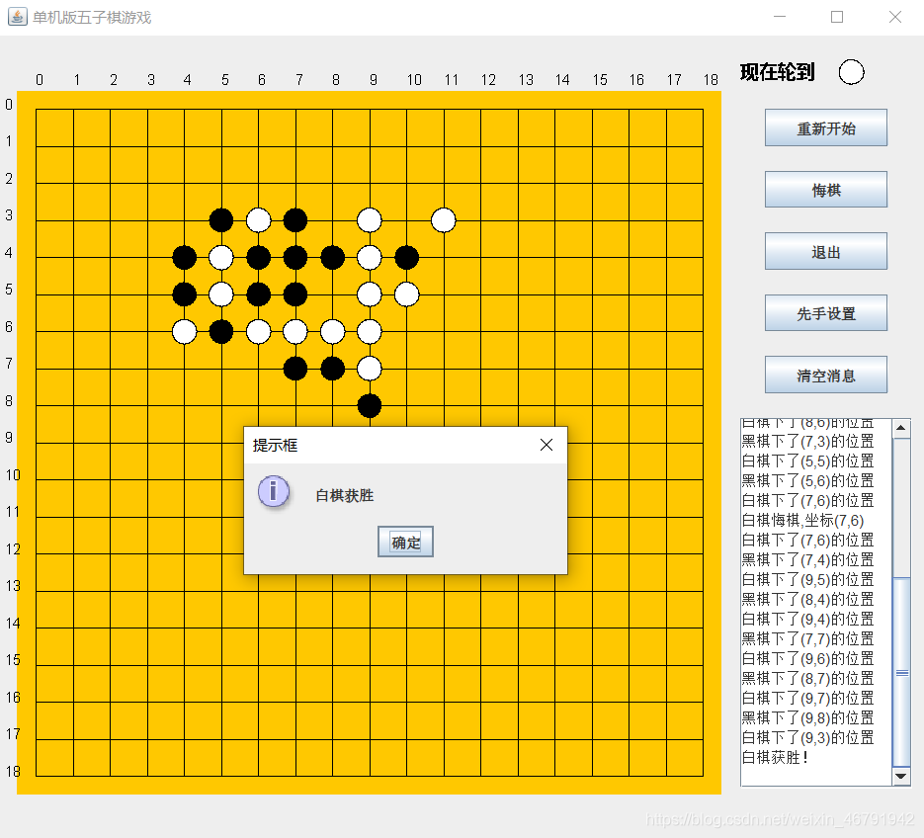Viewport: 924px width, 838px height.
Task: Exit the game via 退出 button
Action: pyautogui.click(x=825, y=251)
